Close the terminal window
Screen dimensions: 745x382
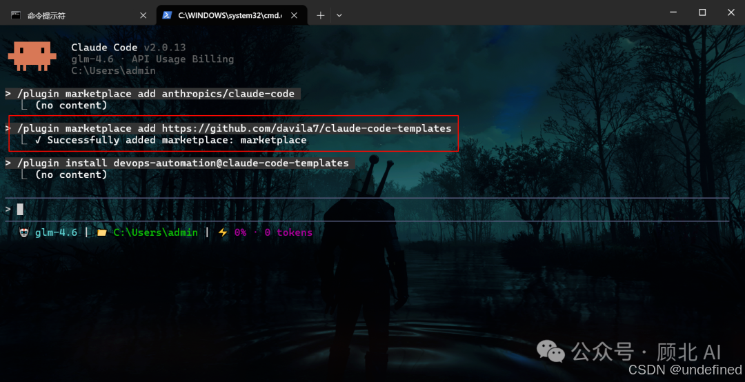(731, 12)
